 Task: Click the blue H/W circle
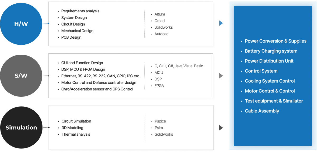(21, 24)
